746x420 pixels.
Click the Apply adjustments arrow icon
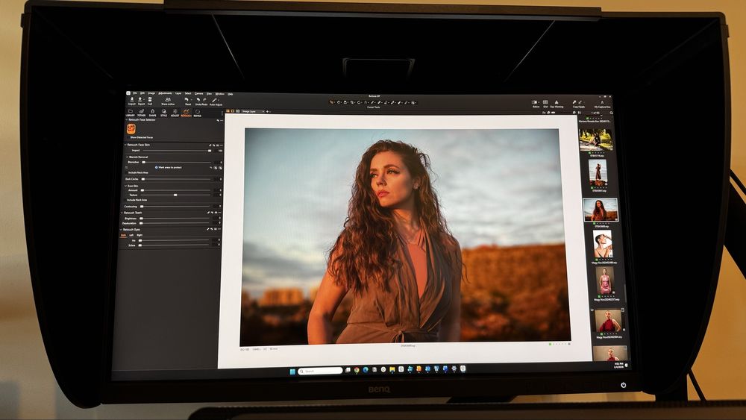click(580, 102)
